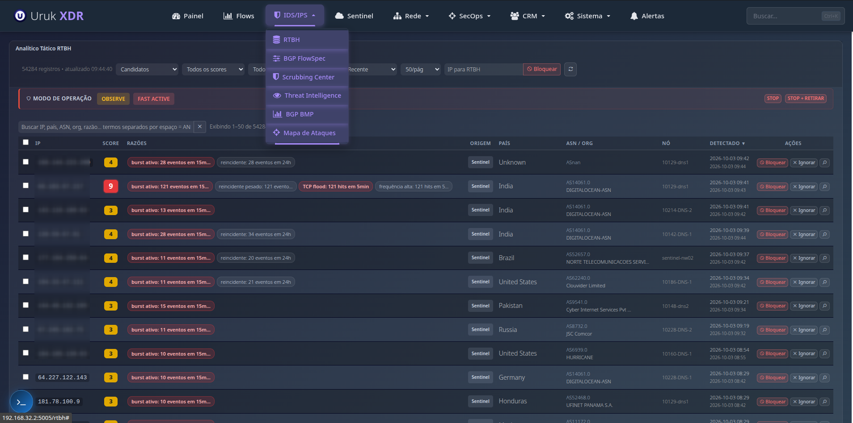Click the STOP + RETIRAR button
Screen dimensions: 853x423
(806, 99)
